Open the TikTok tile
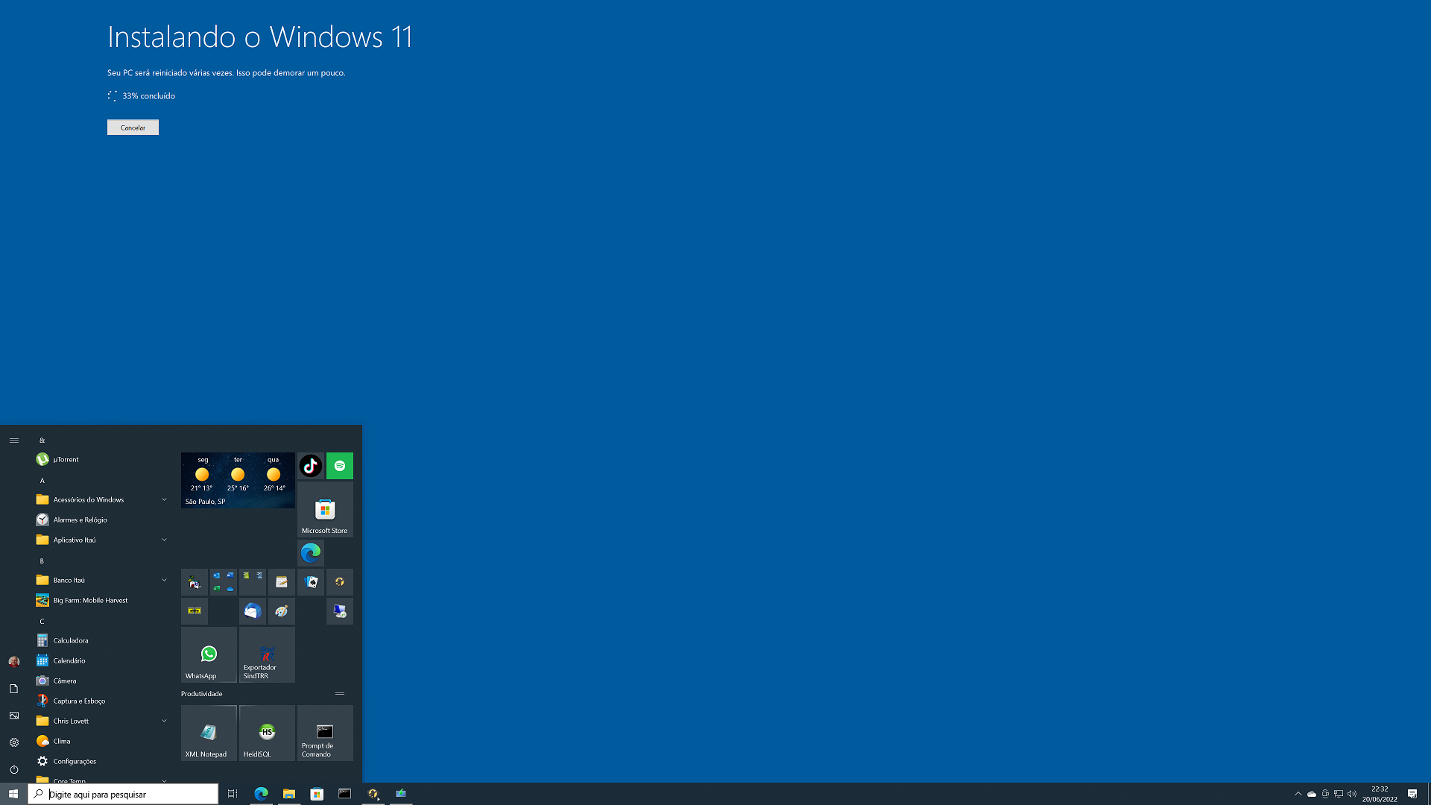Image resolution: width=1431 pixels, height=805 pixels. [x=311, y=466]
